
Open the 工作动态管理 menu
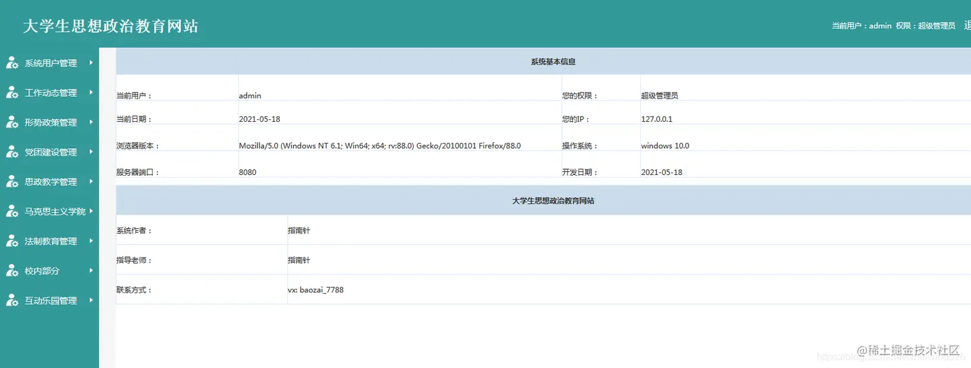click(x=49, y=92)
